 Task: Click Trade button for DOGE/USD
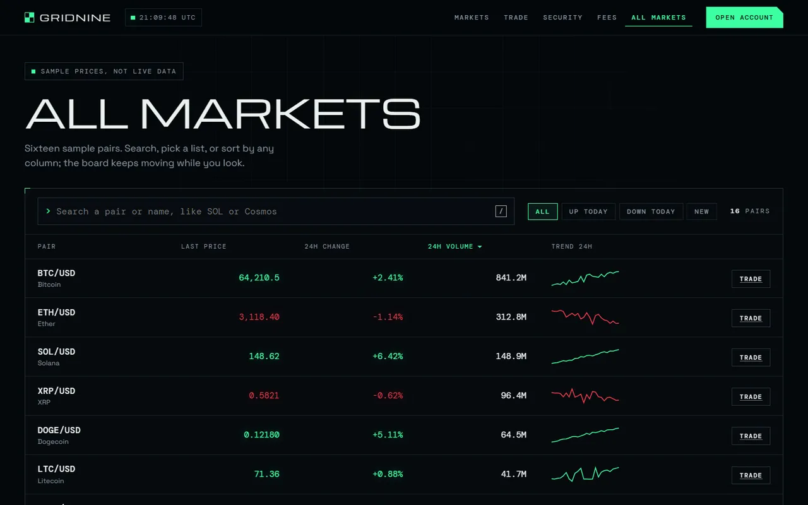click(x=751, y=436)
